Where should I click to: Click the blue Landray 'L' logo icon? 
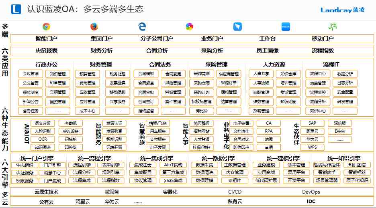[16, 9]
